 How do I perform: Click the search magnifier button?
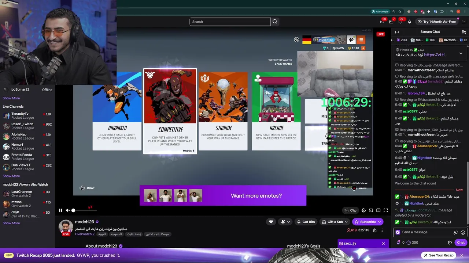coord(275,22)
